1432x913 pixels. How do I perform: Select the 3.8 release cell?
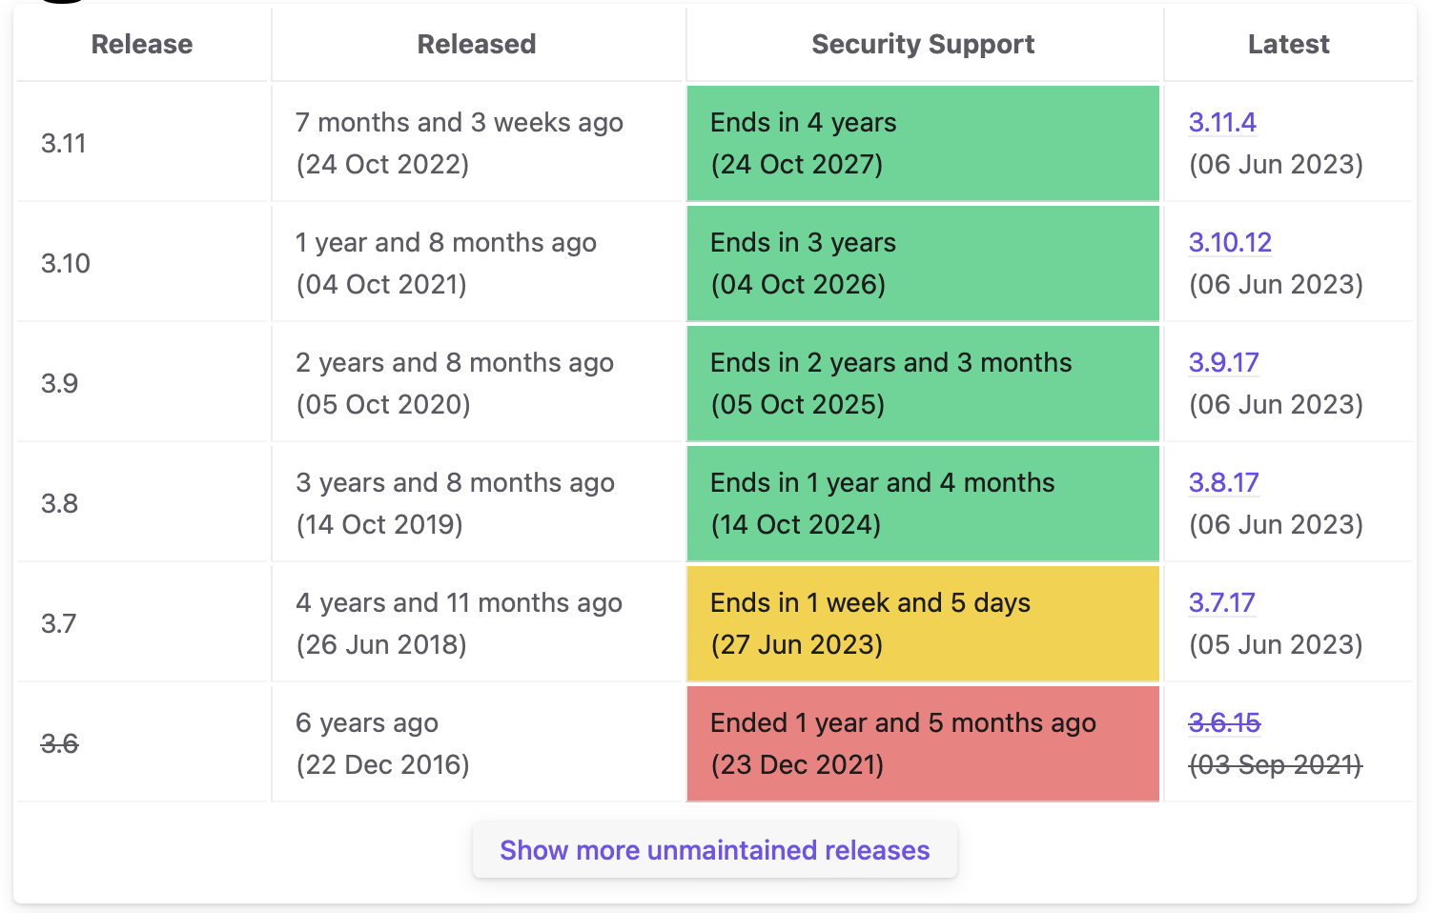[60, 504]
